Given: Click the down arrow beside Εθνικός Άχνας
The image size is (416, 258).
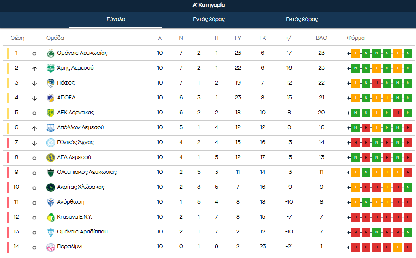Looking at the screenshot, I should coord(34,143).
